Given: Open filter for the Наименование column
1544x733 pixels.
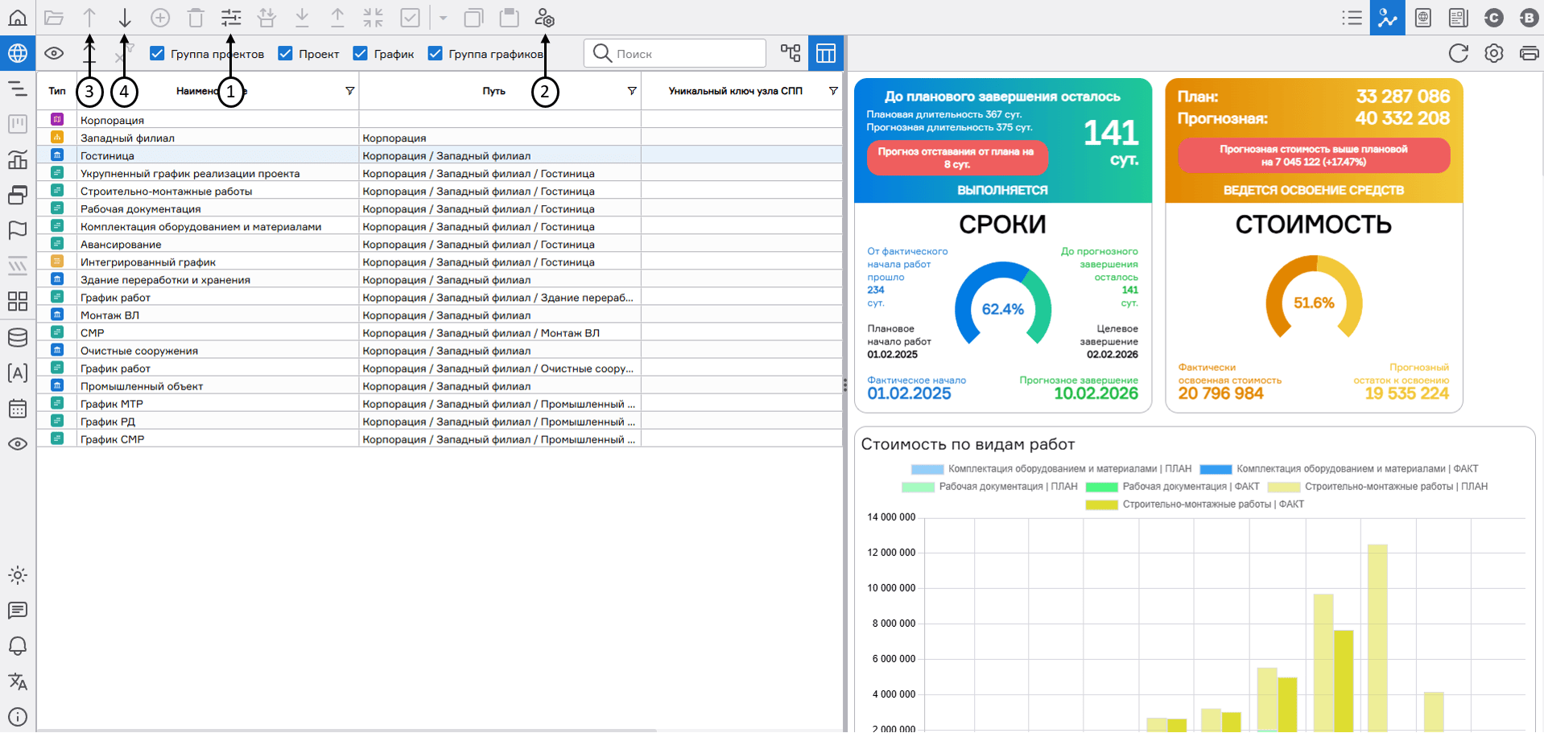Looking at the screenshot, I should 349,91.
